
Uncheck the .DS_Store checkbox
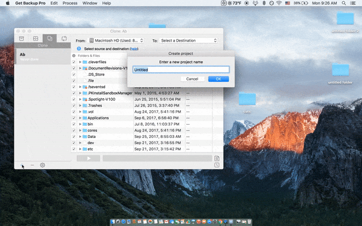[x=74, y=75]
